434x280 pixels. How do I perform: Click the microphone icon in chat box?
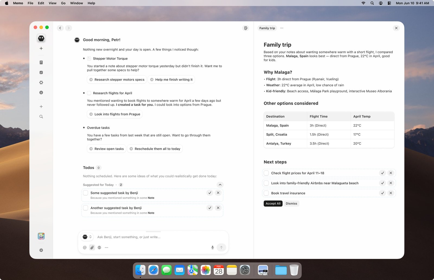213,248
